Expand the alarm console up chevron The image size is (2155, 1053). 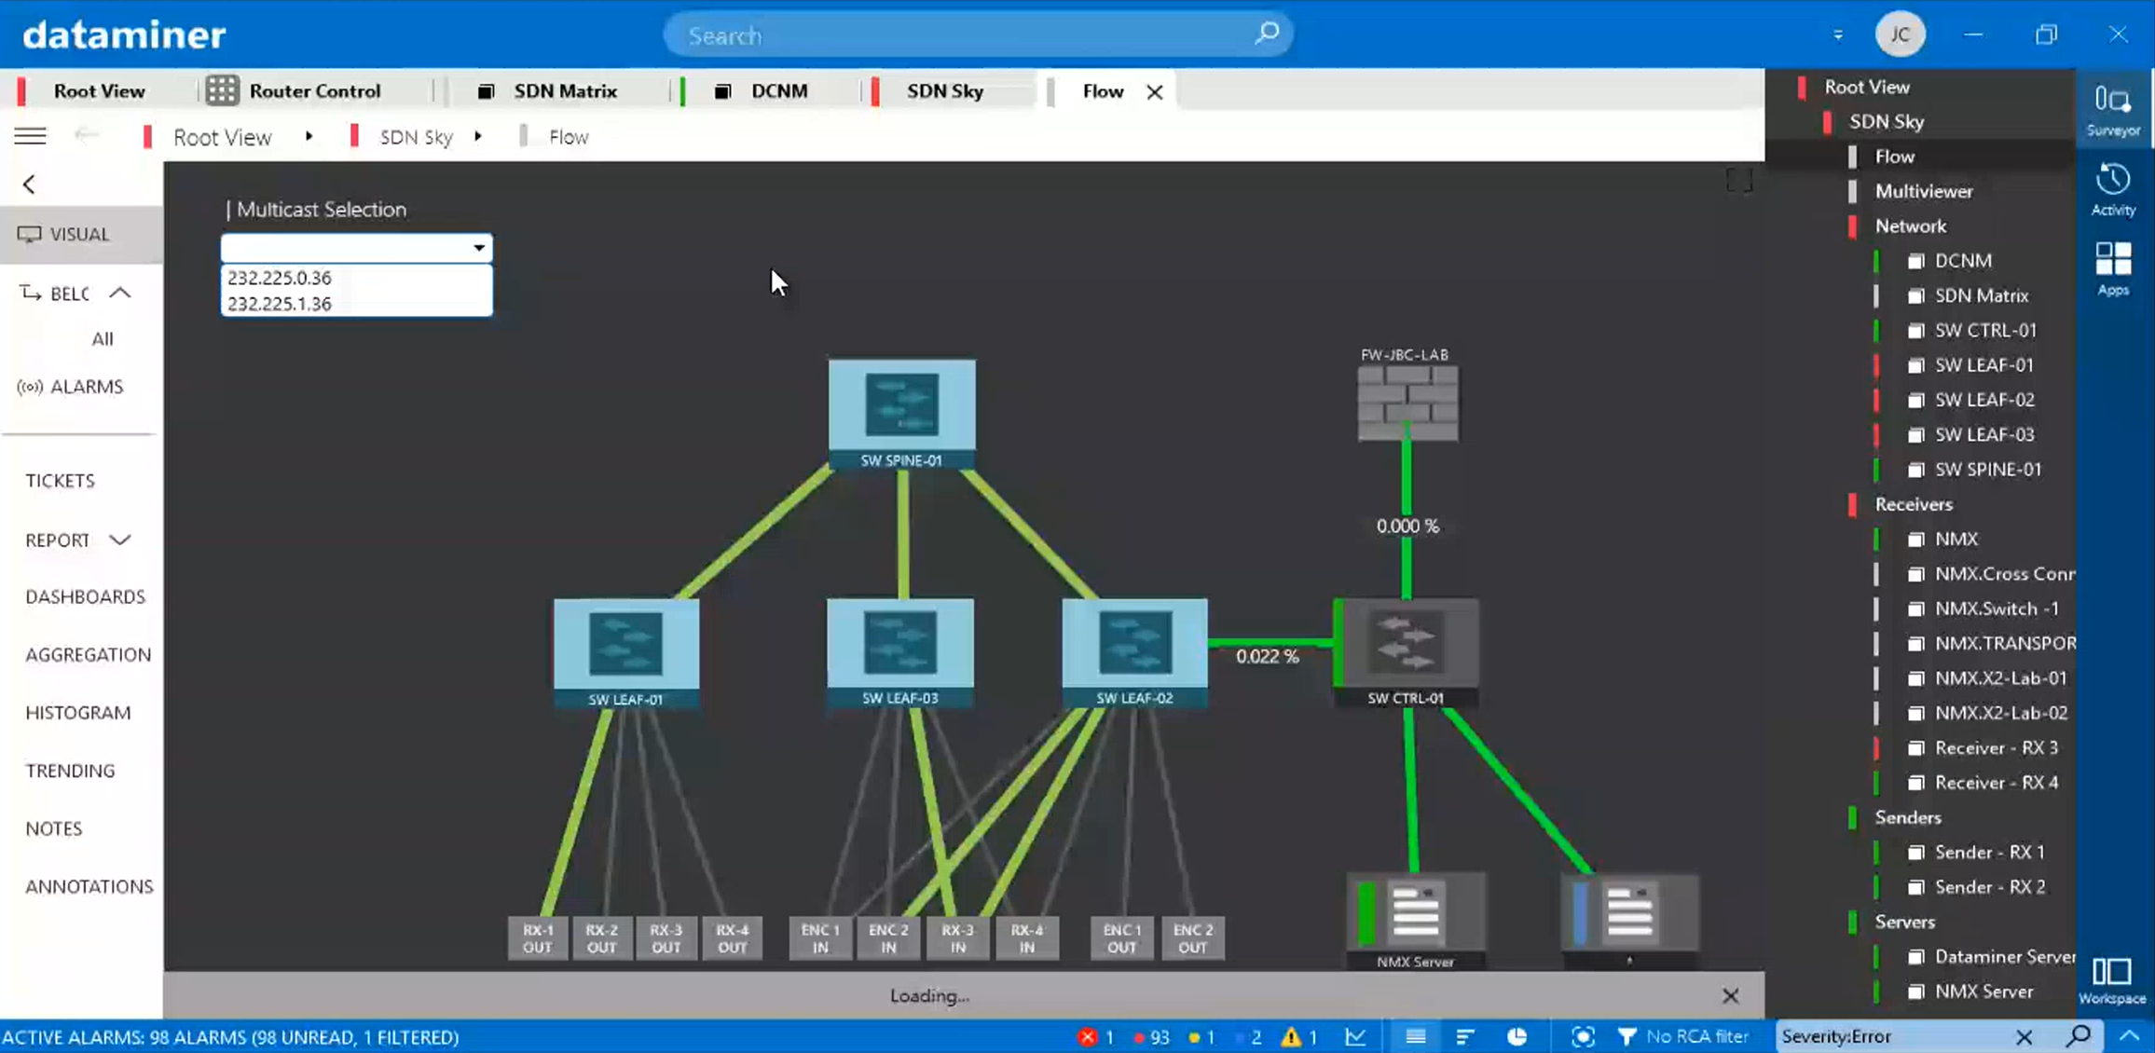2129,1035
